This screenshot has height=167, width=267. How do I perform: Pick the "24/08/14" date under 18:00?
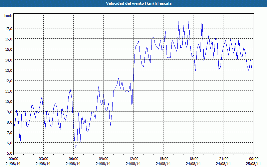click(x=193, y=164)
